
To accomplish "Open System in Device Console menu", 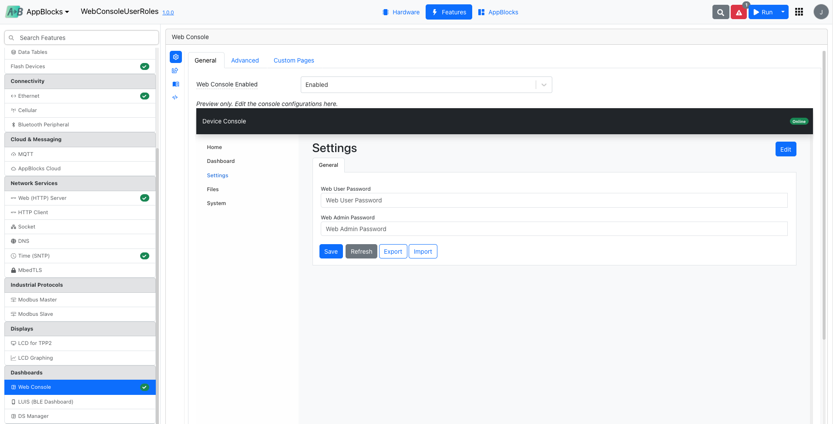I will tap(216, 203).
